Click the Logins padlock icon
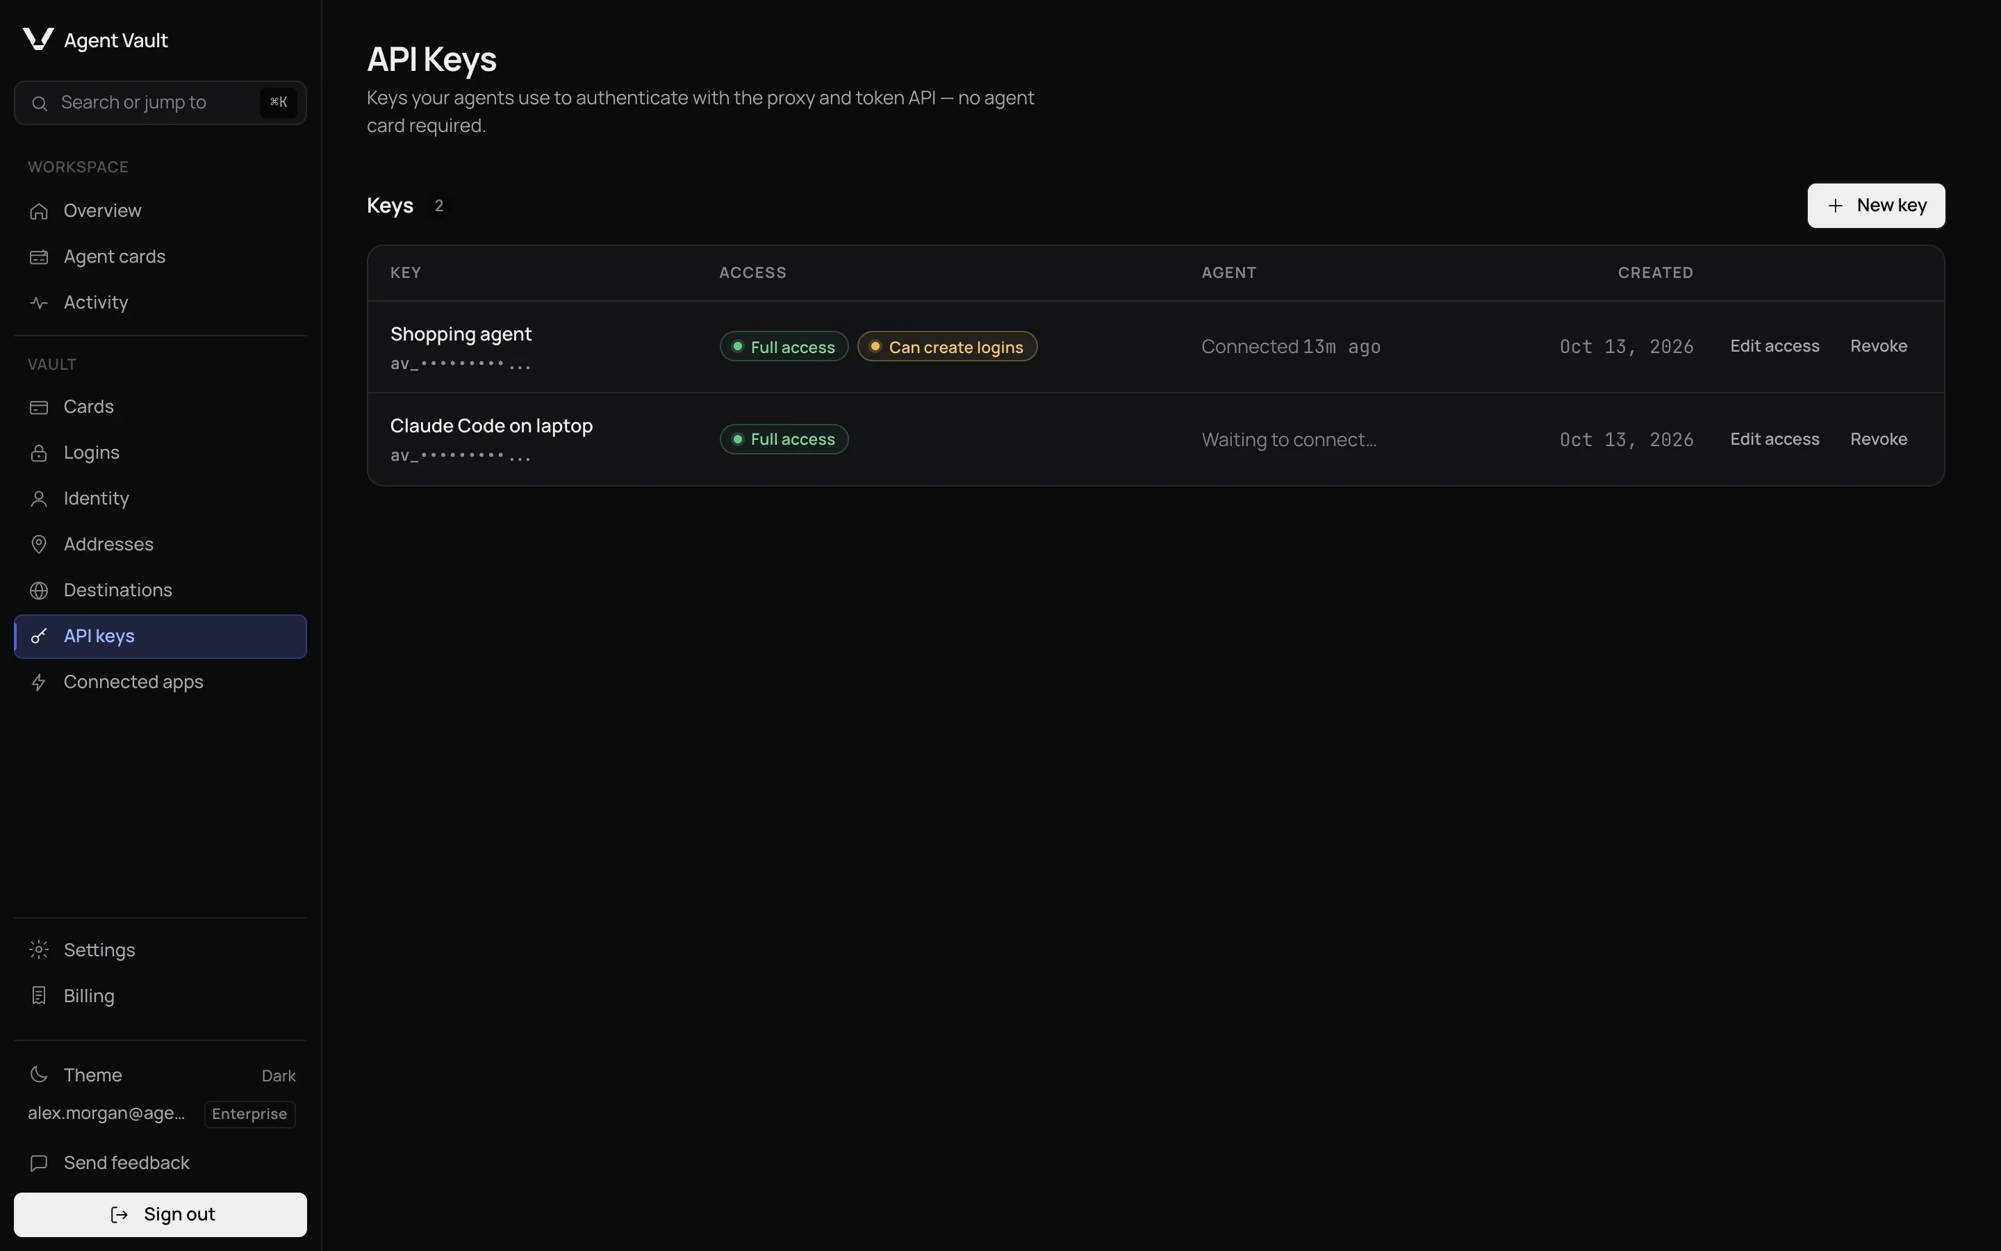The width and height of the screenshot is (2001, 1251). pyautogui.click(x=39, y=452)
